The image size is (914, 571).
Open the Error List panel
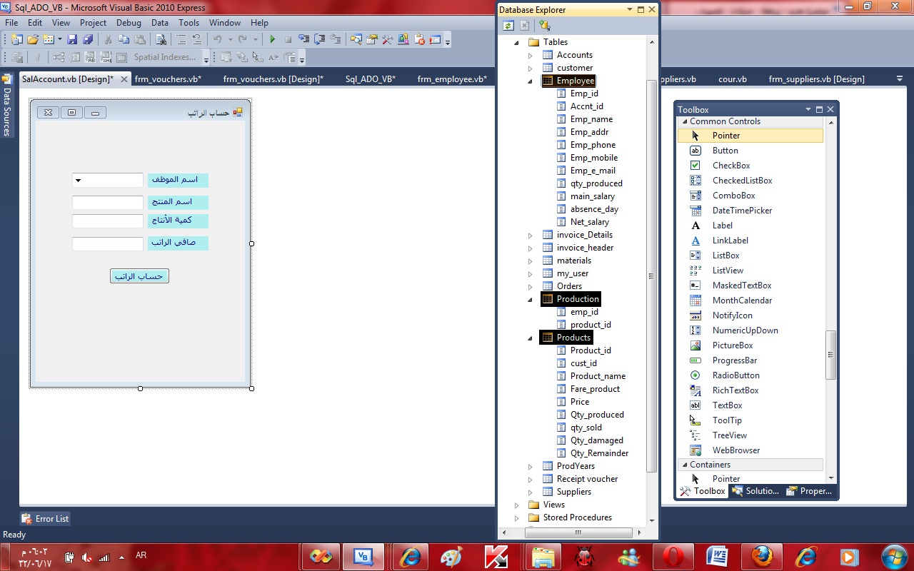pyautogui.click(x=46, y=519)
